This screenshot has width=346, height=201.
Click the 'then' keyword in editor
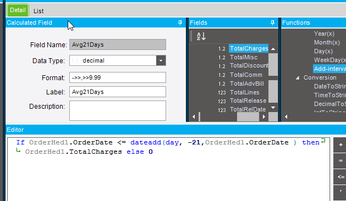(x=311, y=142)
